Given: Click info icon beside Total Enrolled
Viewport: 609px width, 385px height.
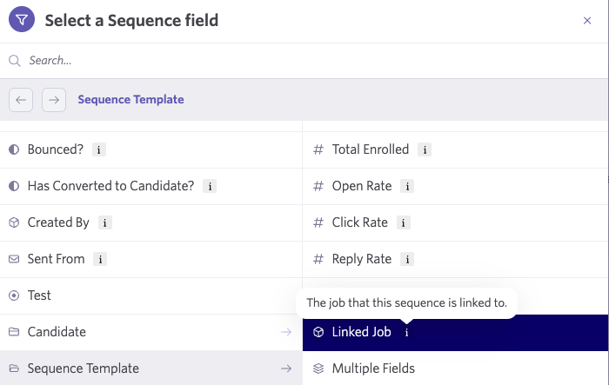Looking at the screenshot, I should 425,149.
